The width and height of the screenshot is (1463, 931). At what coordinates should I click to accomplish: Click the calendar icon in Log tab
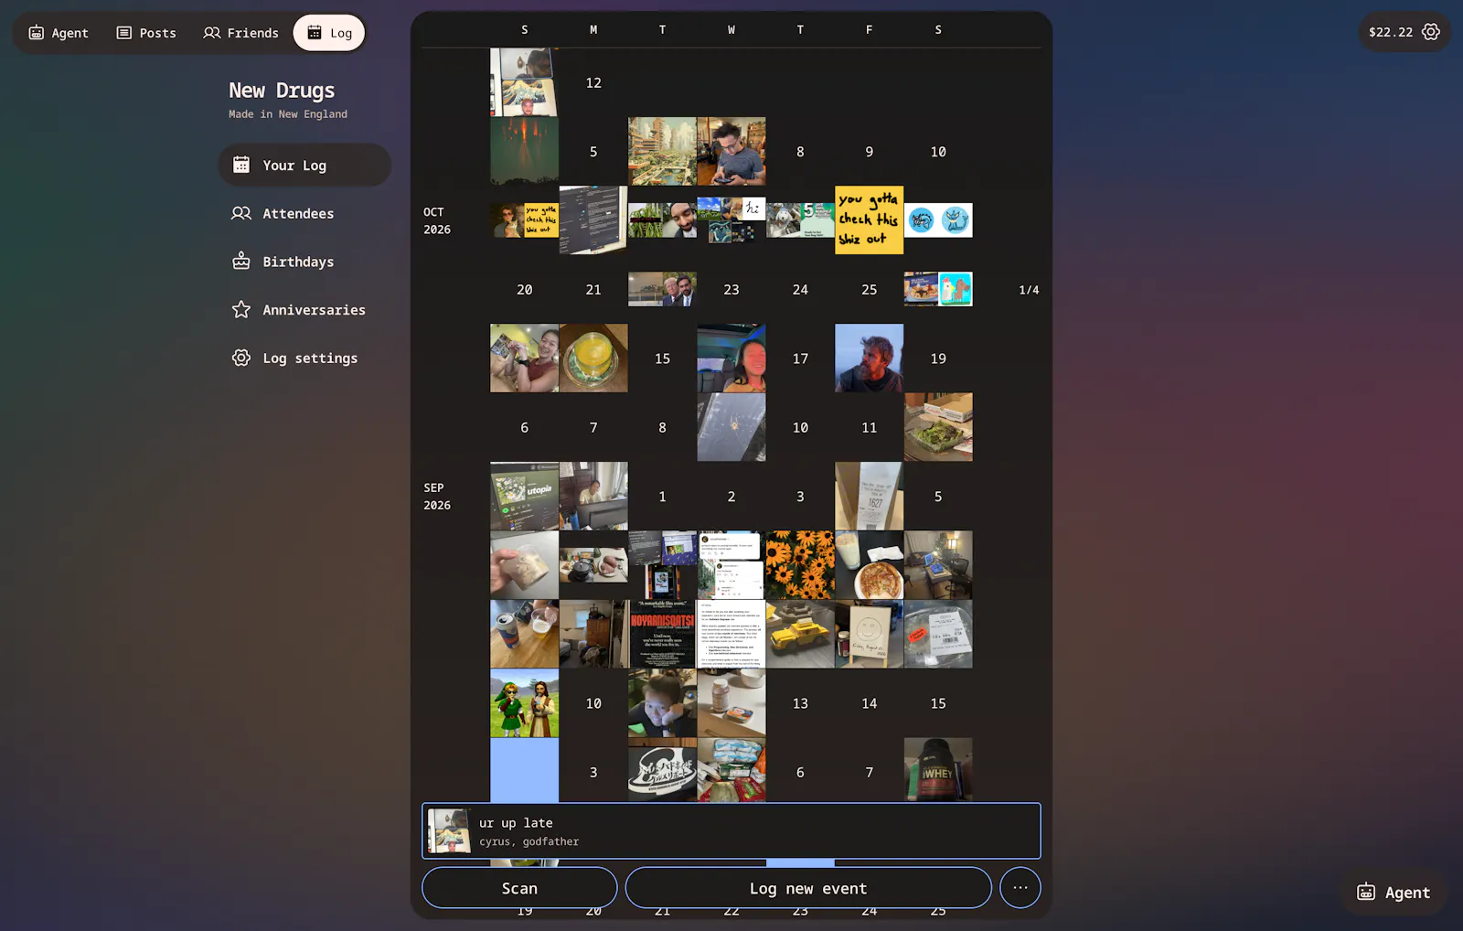(x=315, y=33)
